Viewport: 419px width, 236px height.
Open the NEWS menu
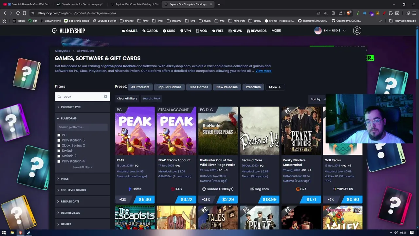235,31
